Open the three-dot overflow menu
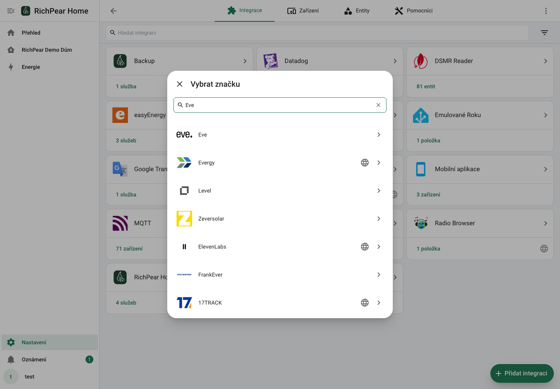 (x=546, y=11)
